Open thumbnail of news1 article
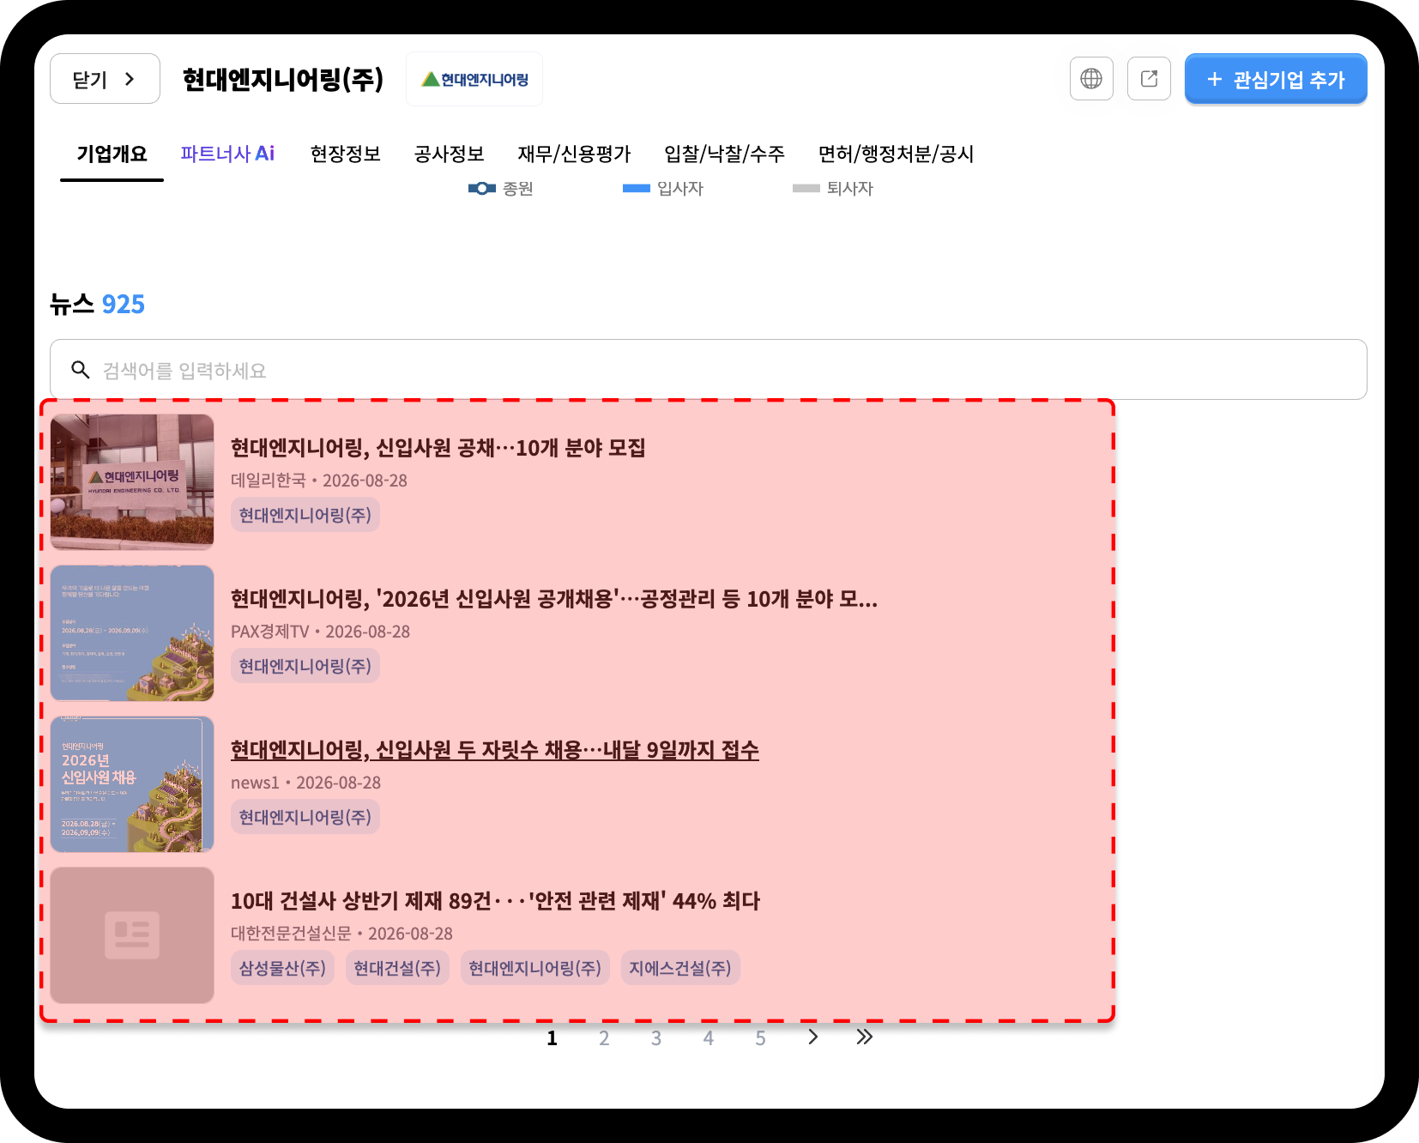1419x1143 pixels. [x=132, y=784]
